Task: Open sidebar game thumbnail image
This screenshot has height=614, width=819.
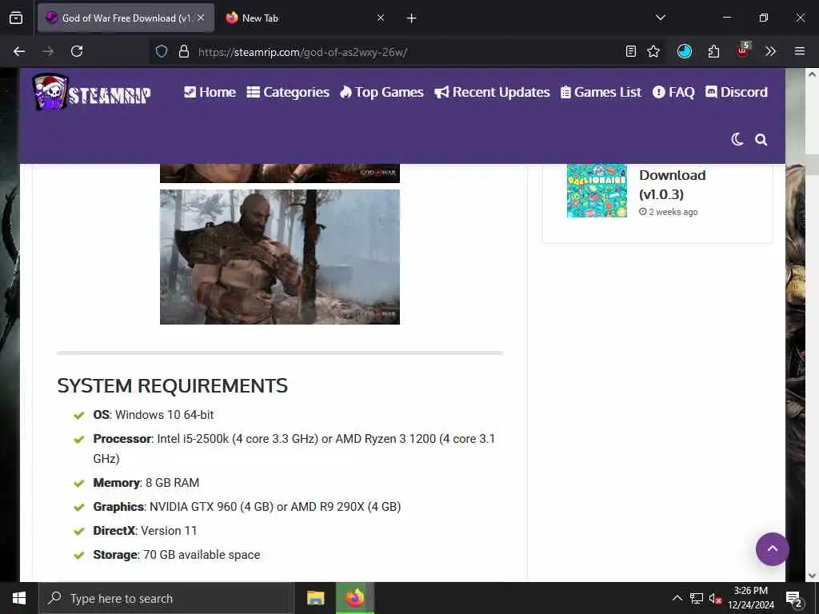Action: [597, 190]
